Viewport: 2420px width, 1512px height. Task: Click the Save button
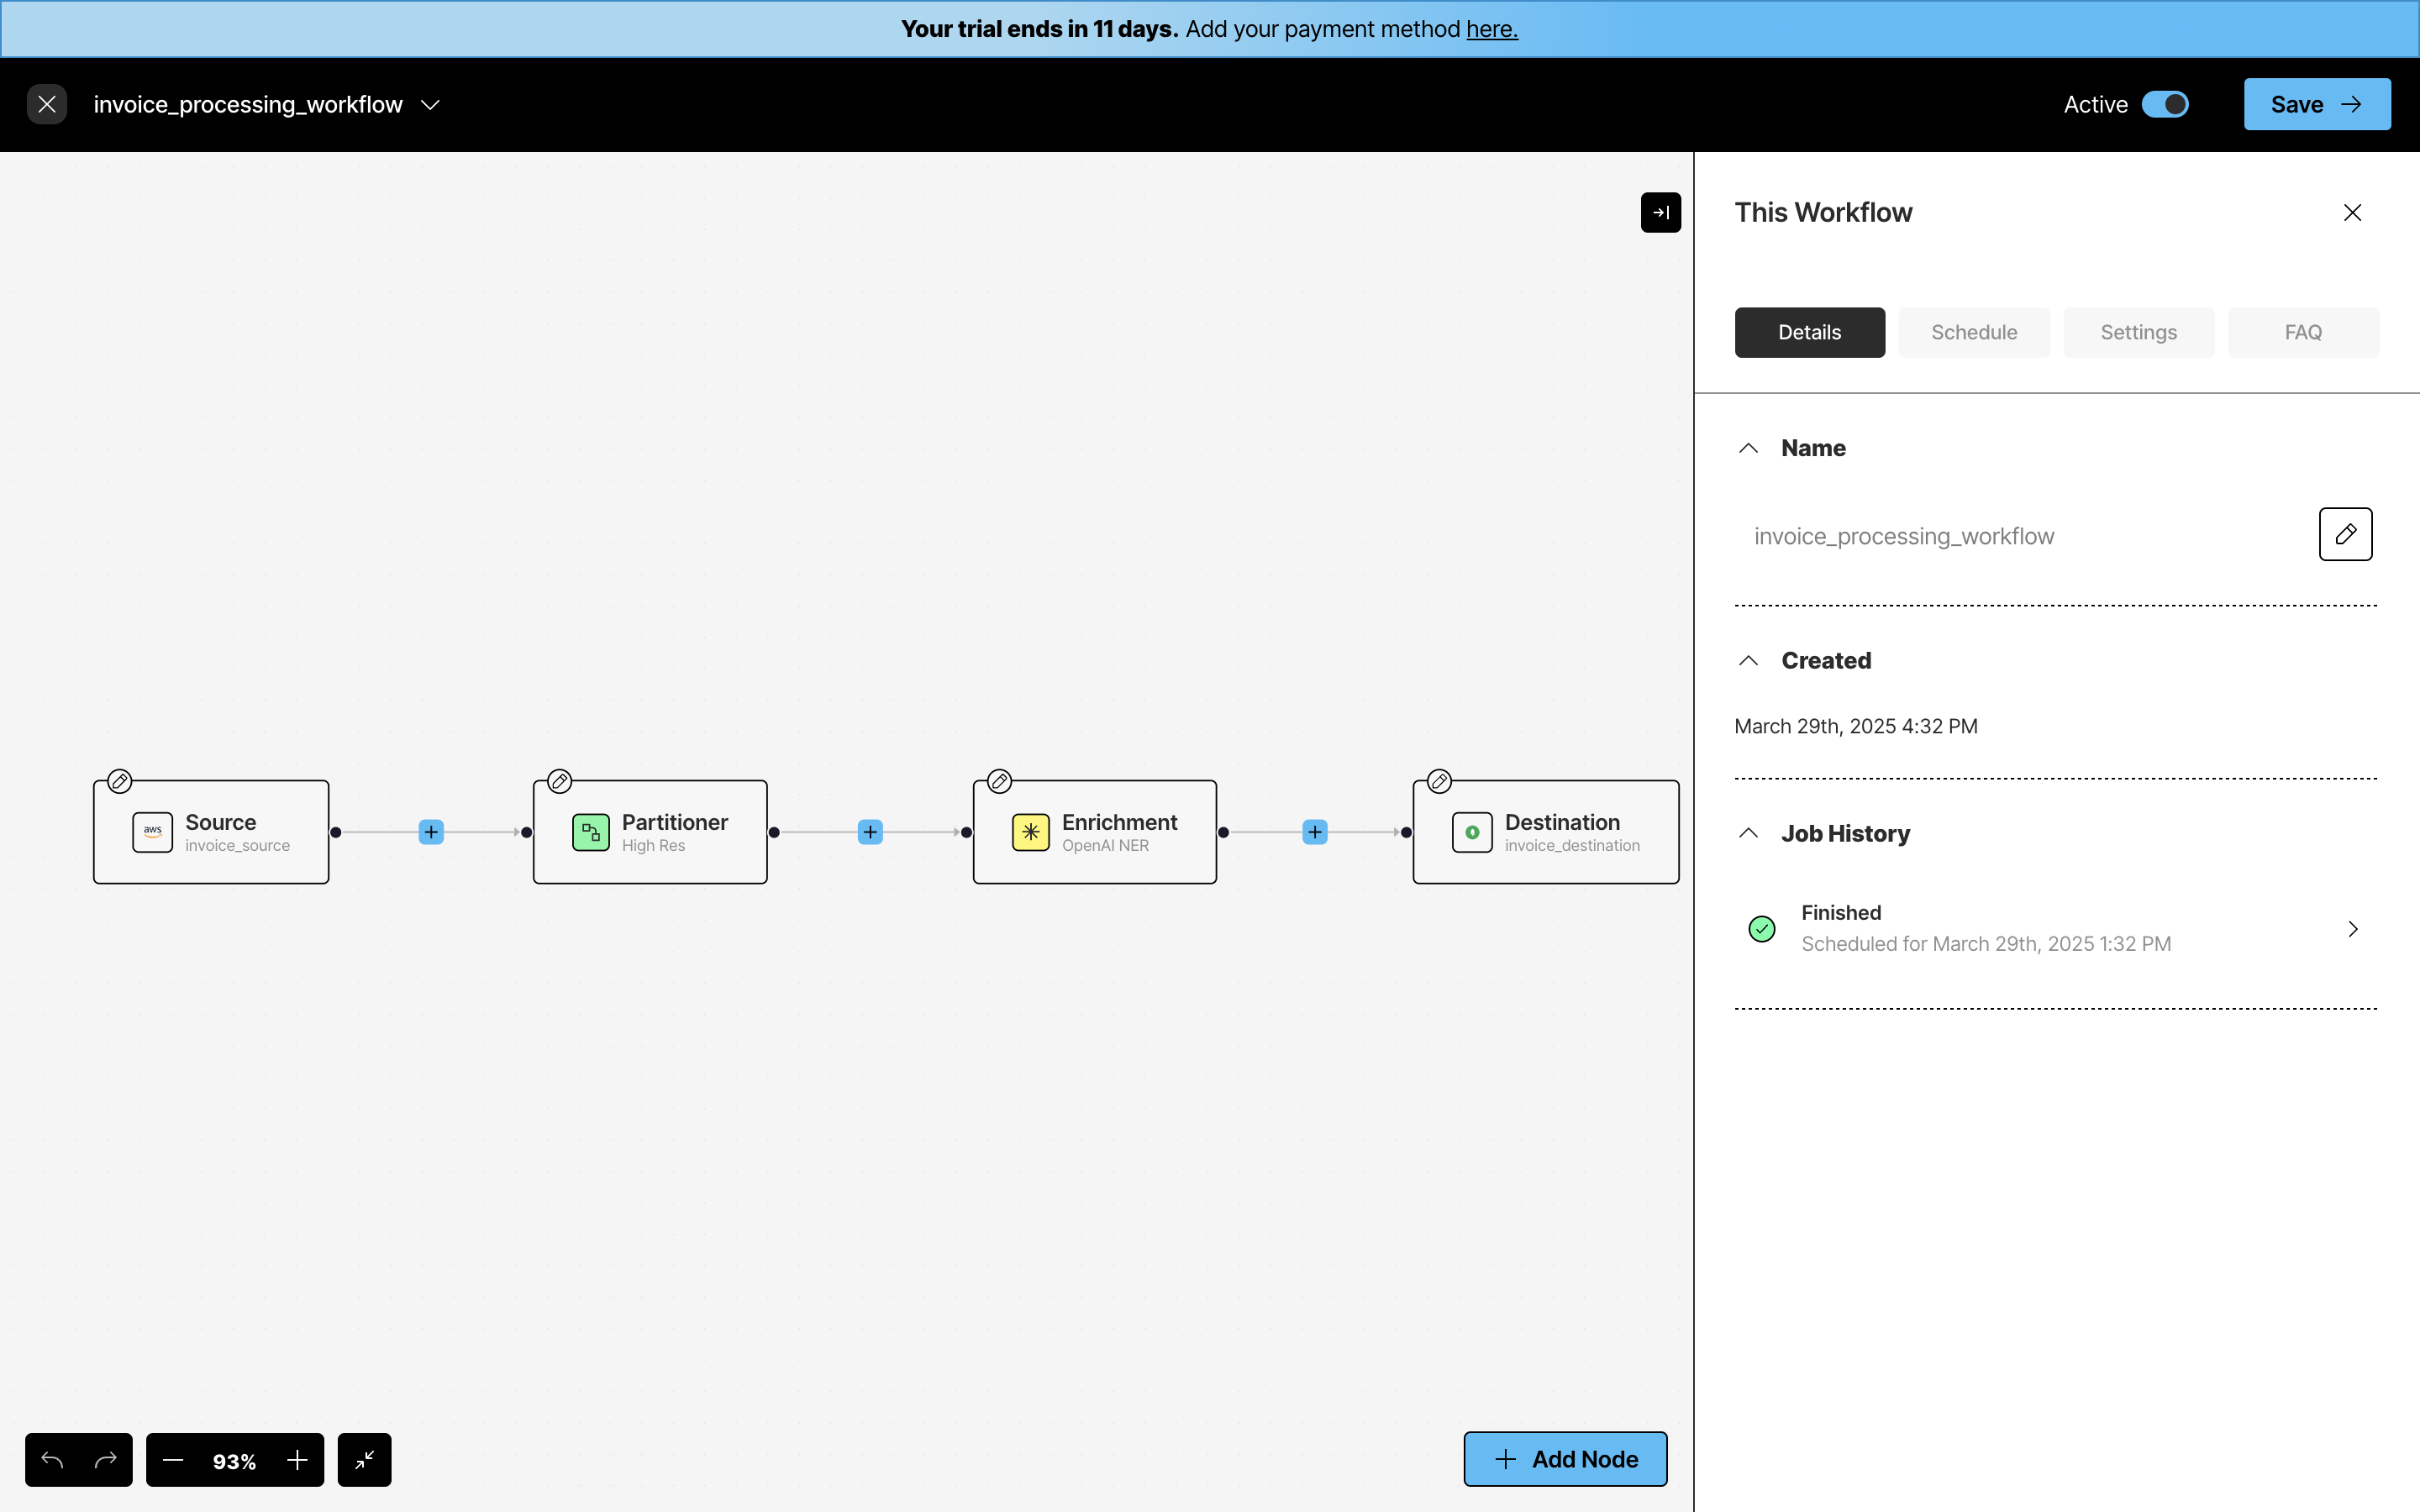(x=2316, y=104)
